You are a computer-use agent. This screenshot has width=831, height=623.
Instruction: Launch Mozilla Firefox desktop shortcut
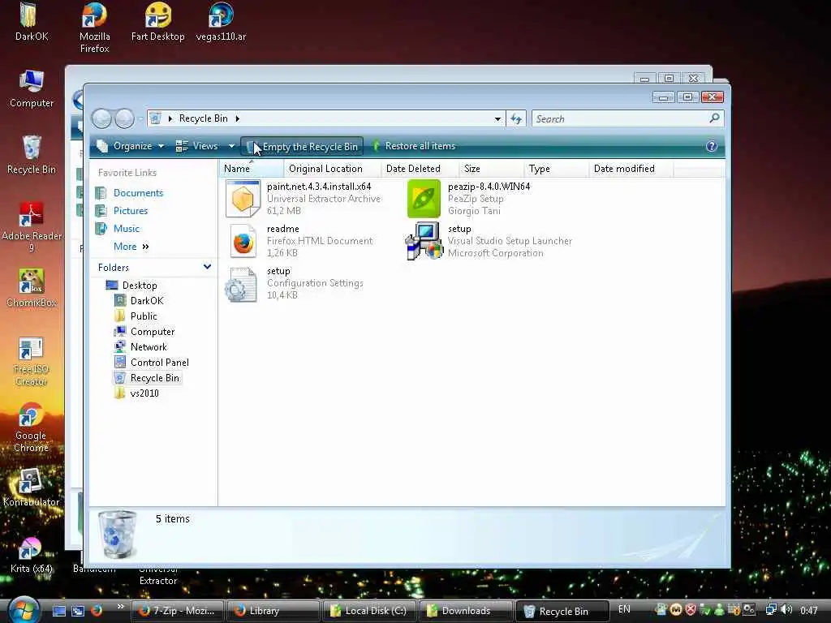[94, 27]
